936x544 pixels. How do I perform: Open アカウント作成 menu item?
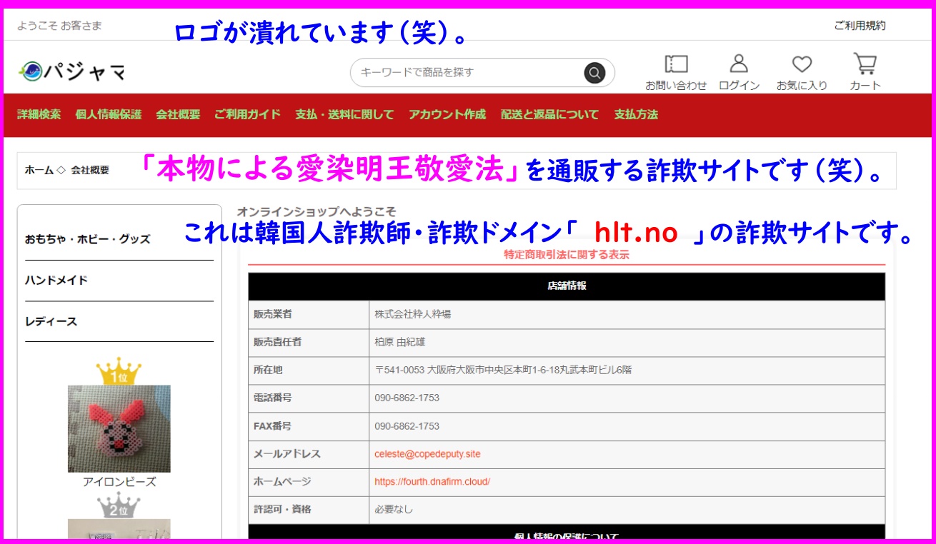447,114
